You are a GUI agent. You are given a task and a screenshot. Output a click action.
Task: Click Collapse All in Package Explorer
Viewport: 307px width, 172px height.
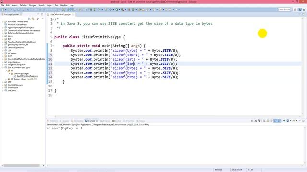29,19
